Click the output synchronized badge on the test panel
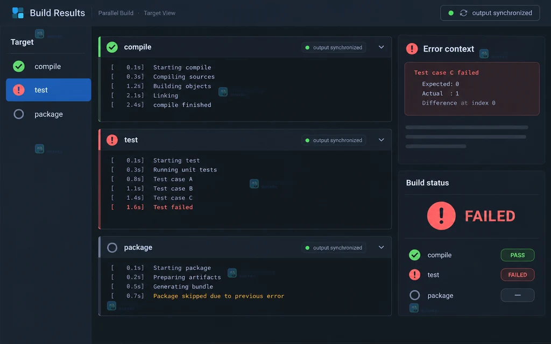The height and width of the screenshot is (344, 551). click(x=334, y=140)
